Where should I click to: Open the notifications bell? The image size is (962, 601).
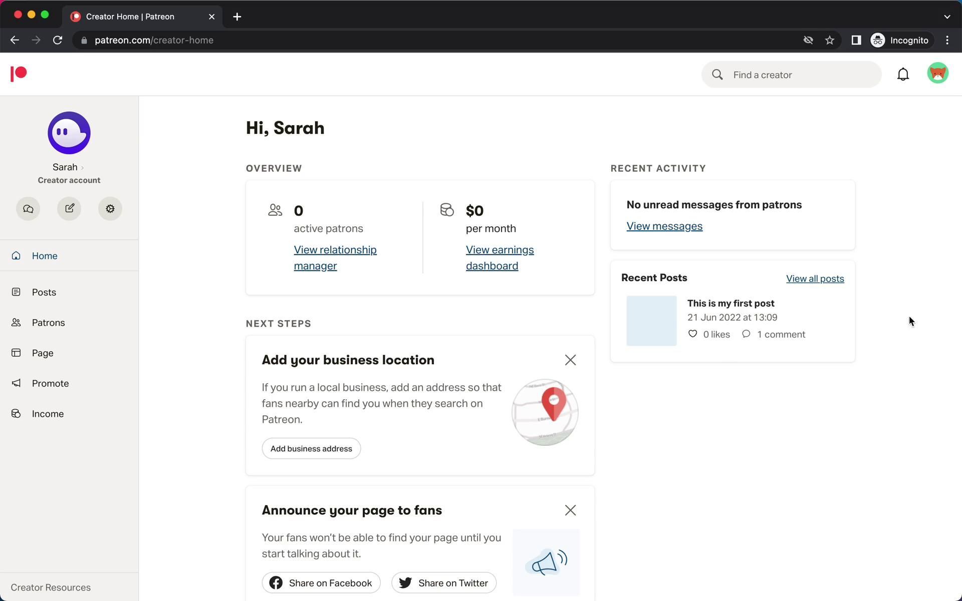(x=903, y=75)
